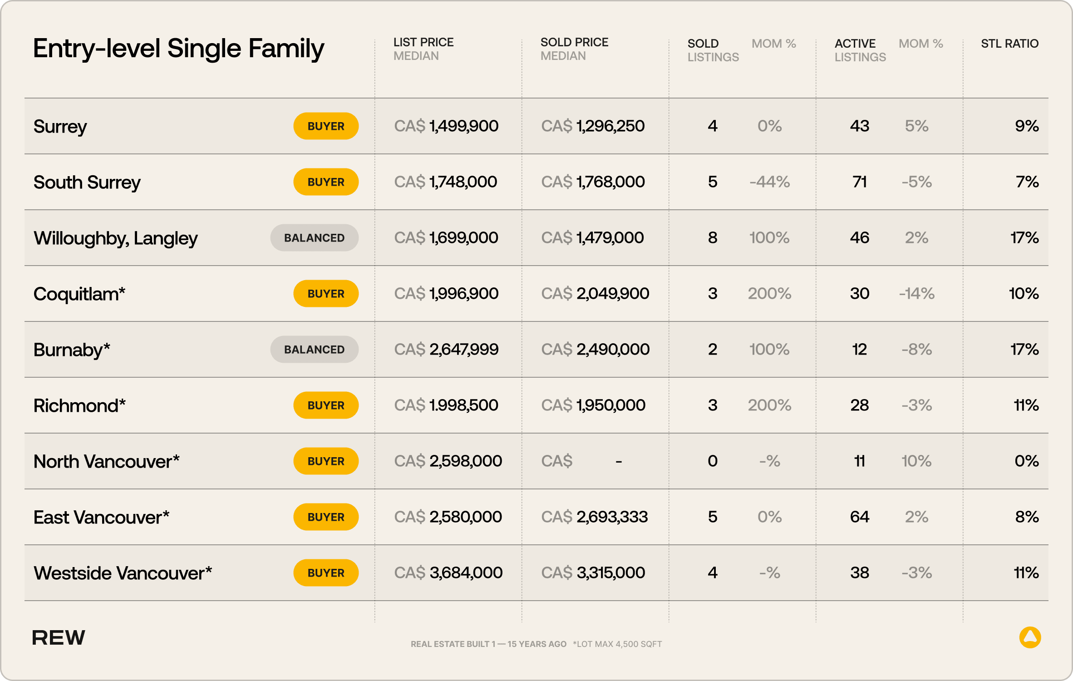Click Coquitlam's -14% active MOM value

[x=917, y=293]
